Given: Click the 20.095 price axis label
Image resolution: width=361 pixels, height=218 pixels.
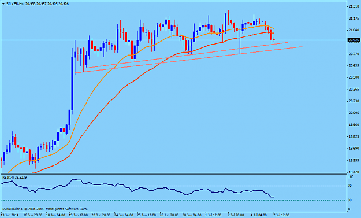Looking at the screenshot, I should coord(353,113).
